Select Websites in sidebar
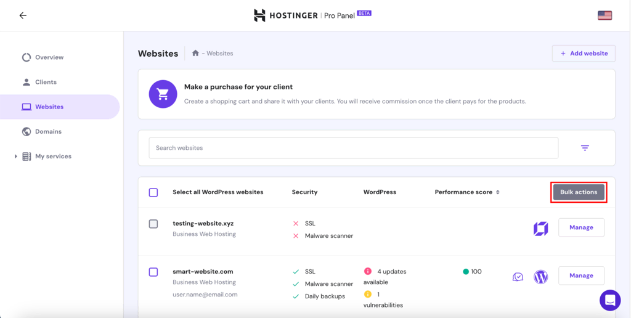Image resolution: width=631 pixels, height=318 pixels. tap(60, 107)
